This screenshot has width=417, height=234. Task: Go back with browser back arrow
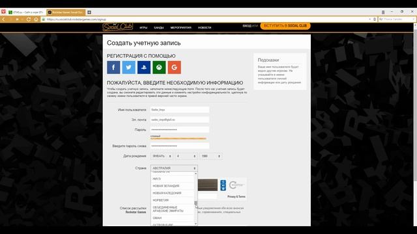point(3,19)
